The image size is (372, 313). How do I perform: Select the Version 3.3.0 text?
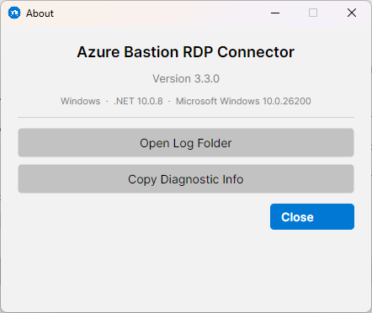[186, 79]
